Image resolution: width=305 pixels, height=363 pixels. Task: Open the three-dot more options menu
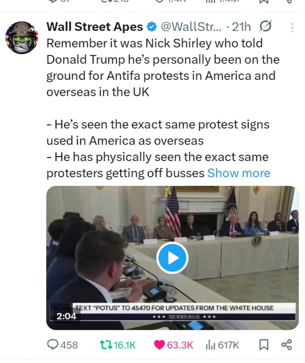coord(292,28)
